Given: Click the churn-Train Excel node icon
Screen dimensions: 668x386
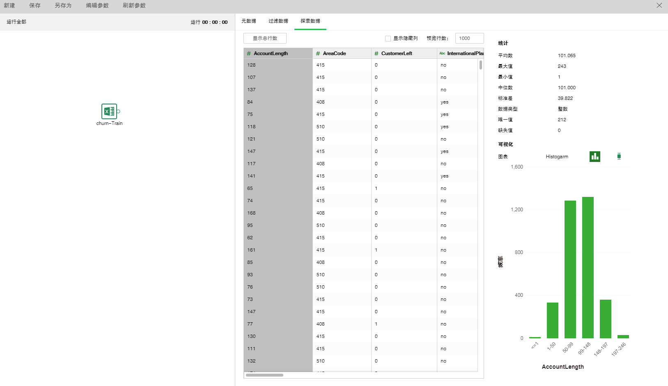Looking at the screenshot, I should tap(109, 111).
